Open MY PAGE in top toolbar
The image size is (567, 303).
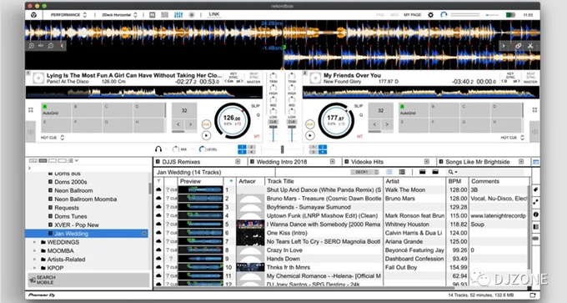412,15
